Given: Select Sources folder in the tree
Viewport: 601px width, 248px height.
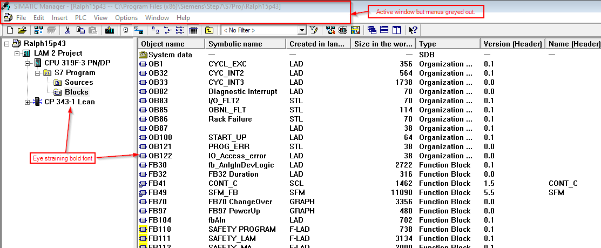Looking at the screenshot, I should [x=79, y=83].
